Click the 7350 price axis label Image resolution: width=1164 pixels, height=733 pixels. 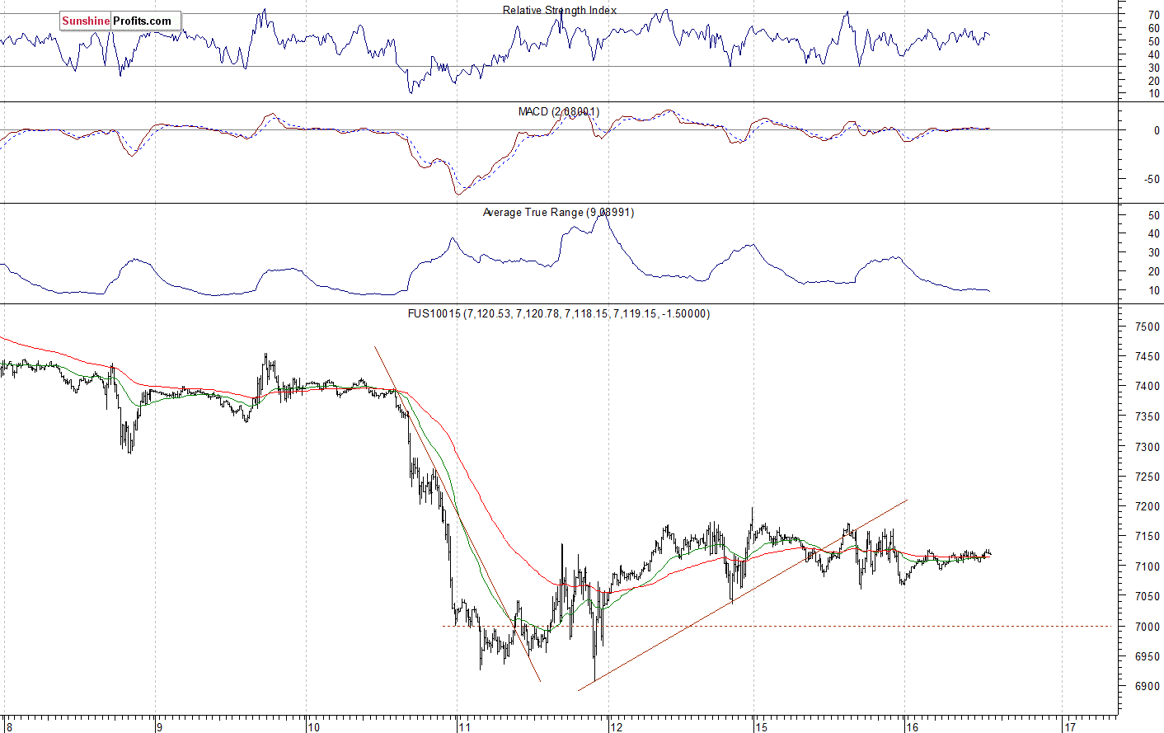click(x=1147, y=417)
